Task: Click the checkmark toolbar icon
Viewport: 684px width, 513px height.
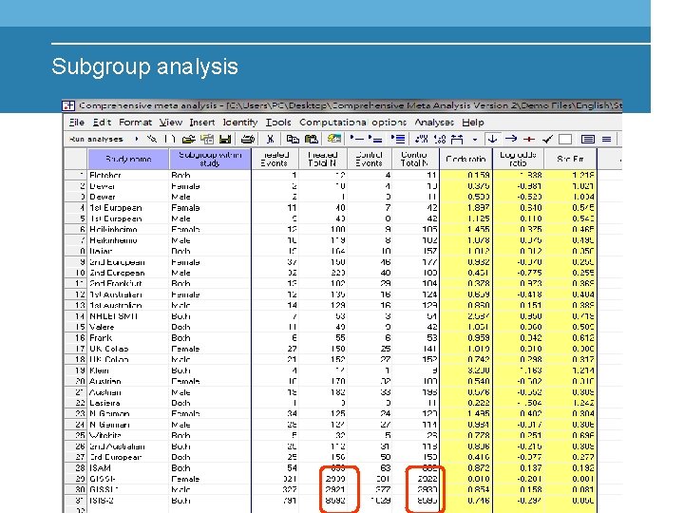Action: tap(547, 139)
